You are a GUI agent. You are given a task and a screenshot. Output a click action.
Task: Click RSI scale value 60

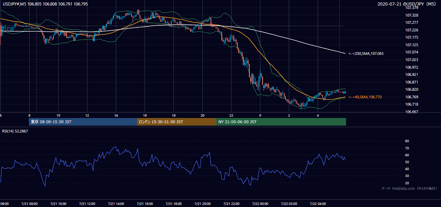click(x=407, y=155)
